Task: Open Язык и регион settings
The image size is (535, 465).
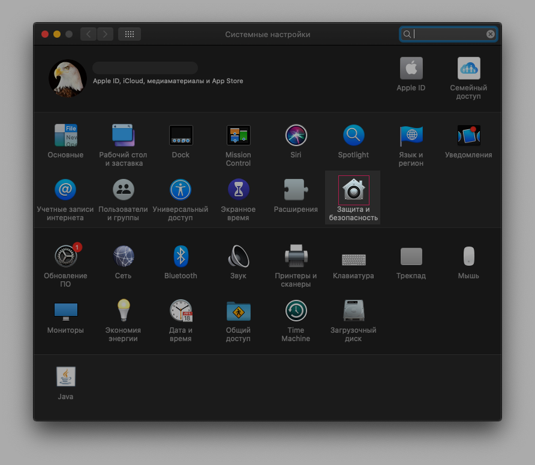Action: pos(411,135)
